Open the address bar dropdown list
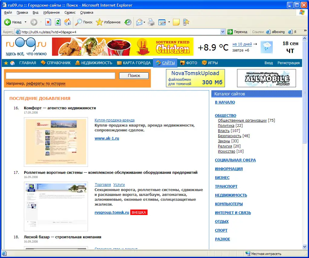Screen dimensions: 309x258 click(x=223, y=32)
